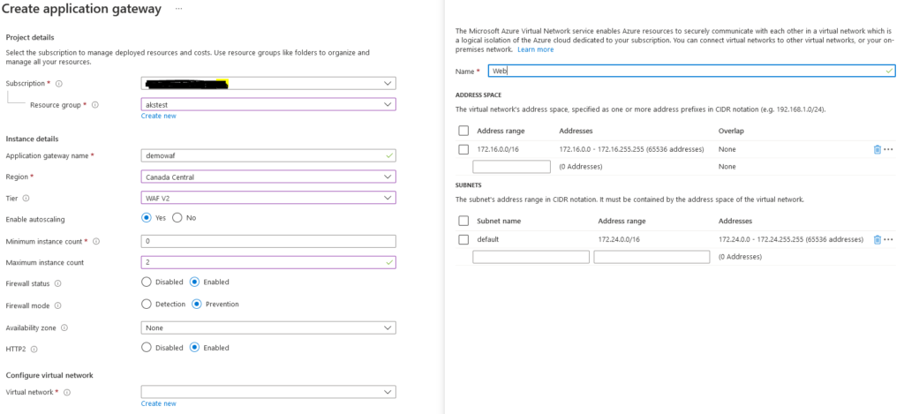904x414 pixels.
Task: Expand the Tier dropdown showing WAF V2
Action: pos(267,198)
